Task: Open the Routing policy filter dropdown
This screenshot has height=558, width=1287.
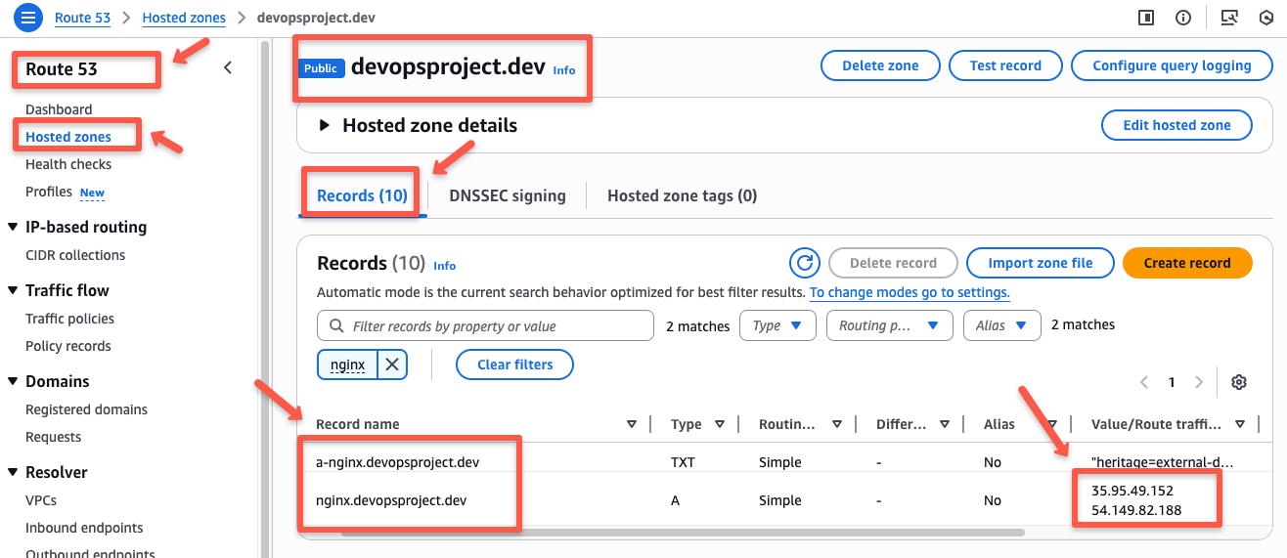Action: [x=889, y=325]
